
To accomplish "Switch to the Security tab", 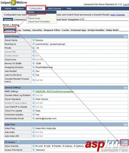I will (x=37, y=30).
